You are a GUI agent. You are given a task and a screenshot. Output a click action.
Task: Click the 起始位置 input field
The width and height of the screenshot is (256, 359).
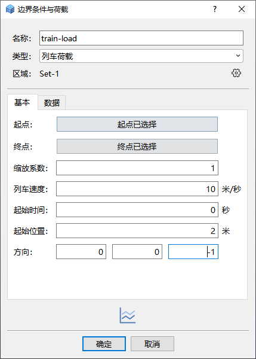point(137,231)
